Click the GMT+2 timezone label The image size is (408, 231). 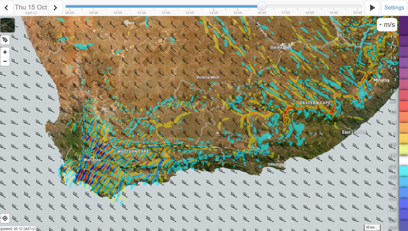(31, 13)
